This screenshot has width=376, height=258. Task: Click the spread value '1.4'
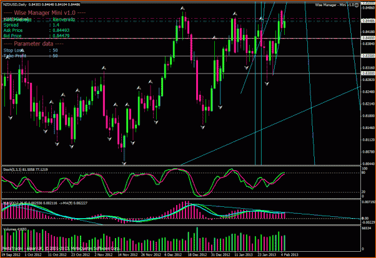click(56, 25)
